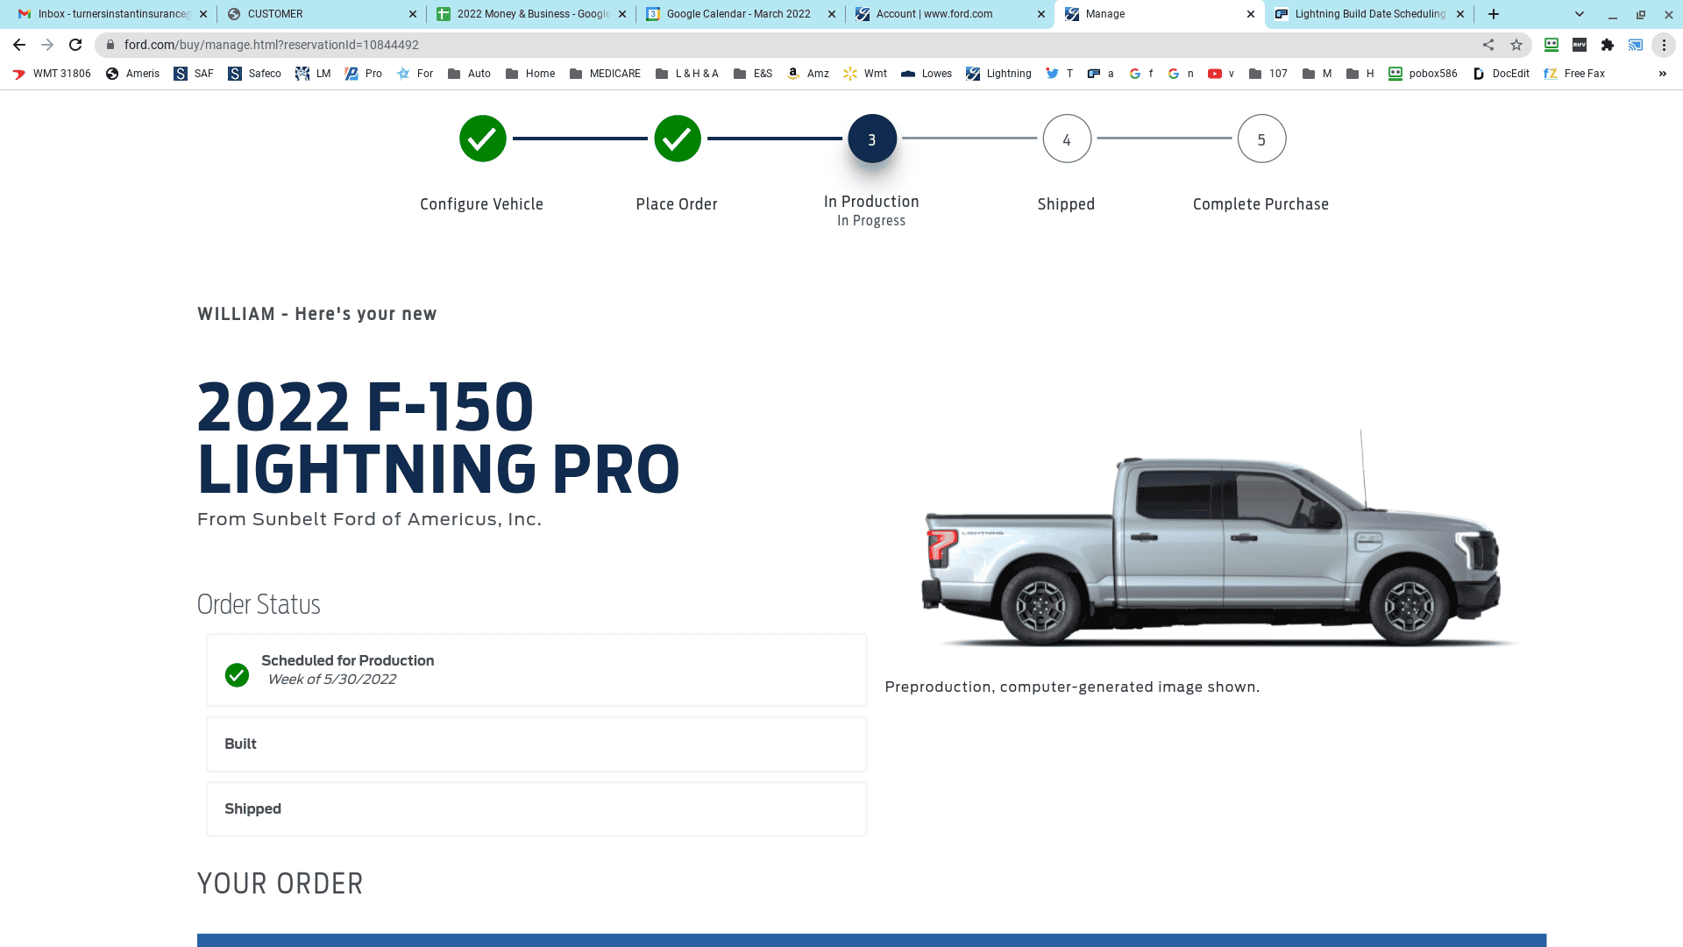Screen dimensions: 1683x947
Task: Switch to Lightning Build Date Scheduling tab
Action: click(1368, 14)
